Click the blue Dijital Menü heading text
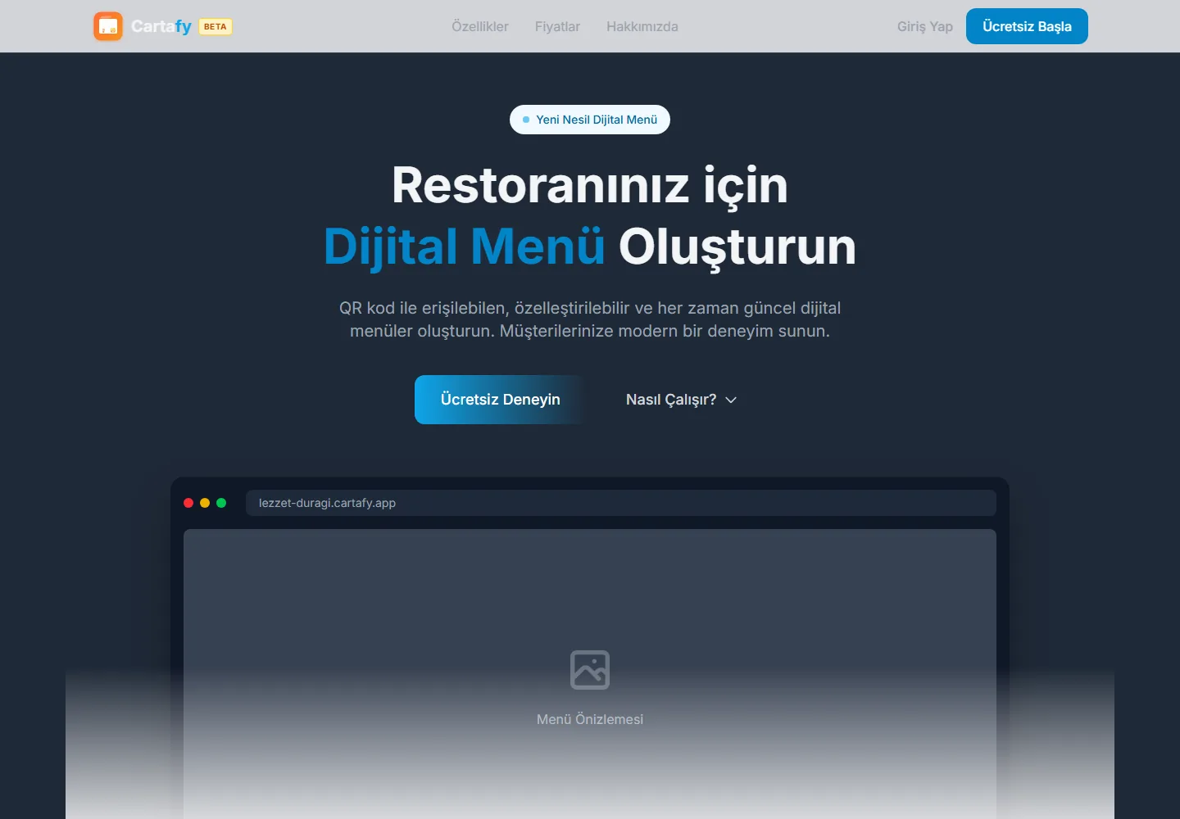1180x819 pixels. (465, 247)
